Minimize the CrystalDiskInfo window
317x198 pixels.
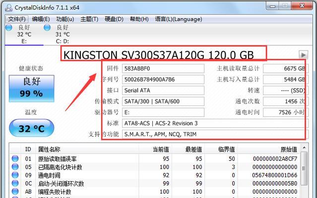[x=272, y=6]
